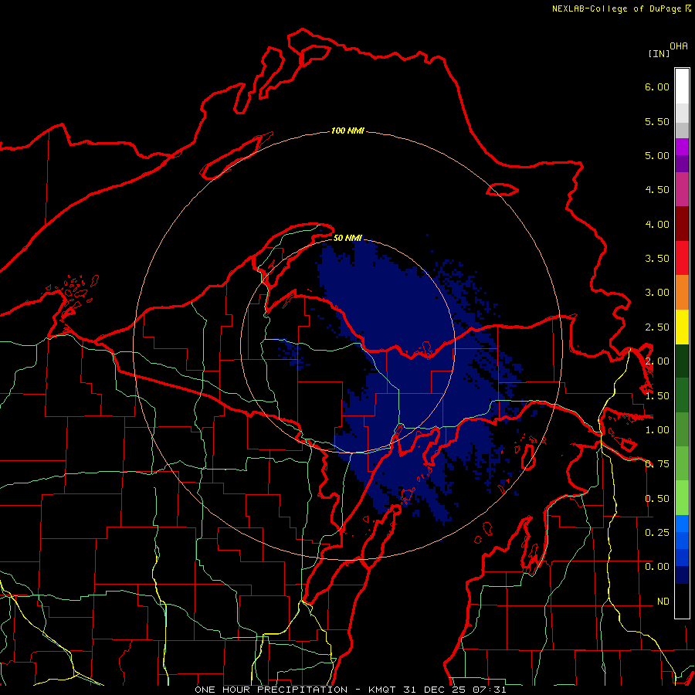Click the OHA product label above legend
This screenshot has height=695, width=695.
(x=679, y=46)
